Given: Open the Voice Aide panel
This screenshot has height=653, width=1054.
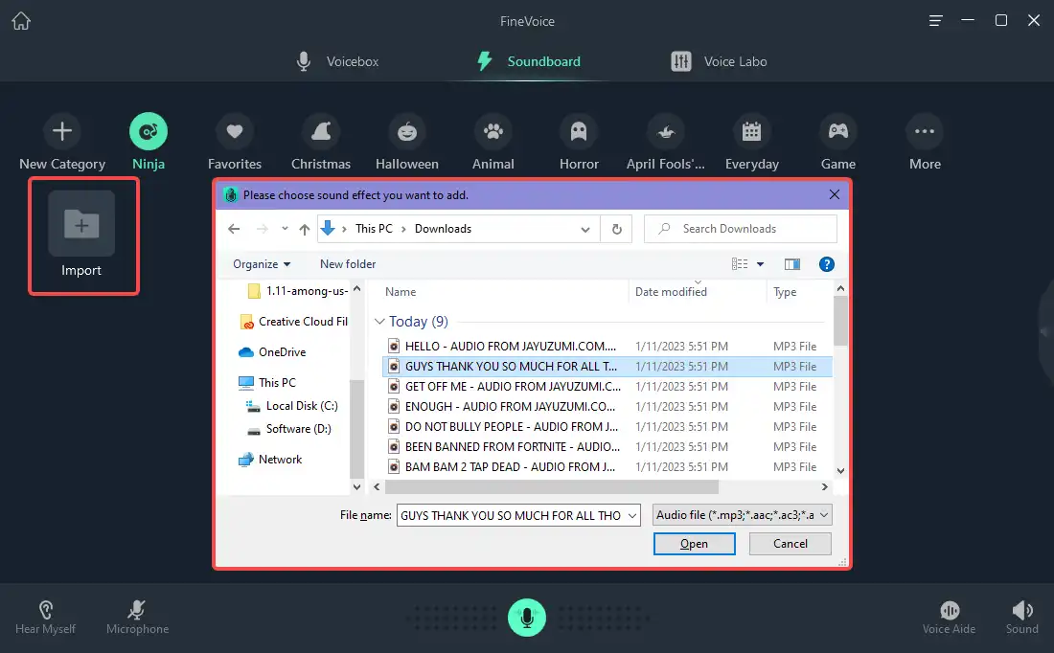Looking at the screenshot, I should [x=950, y=618].
